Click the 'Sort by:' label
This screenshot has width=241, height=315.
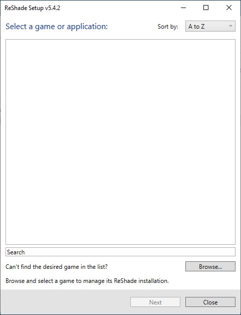(168, 27)
